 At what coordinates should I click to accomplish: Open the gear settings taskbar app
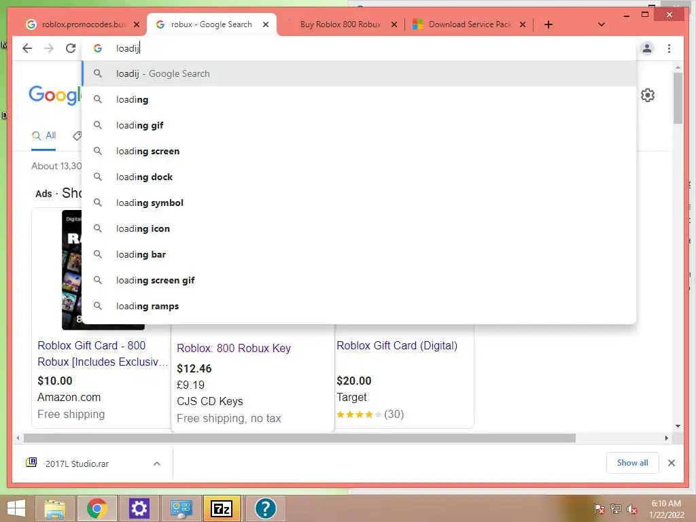tap(139, 508)
